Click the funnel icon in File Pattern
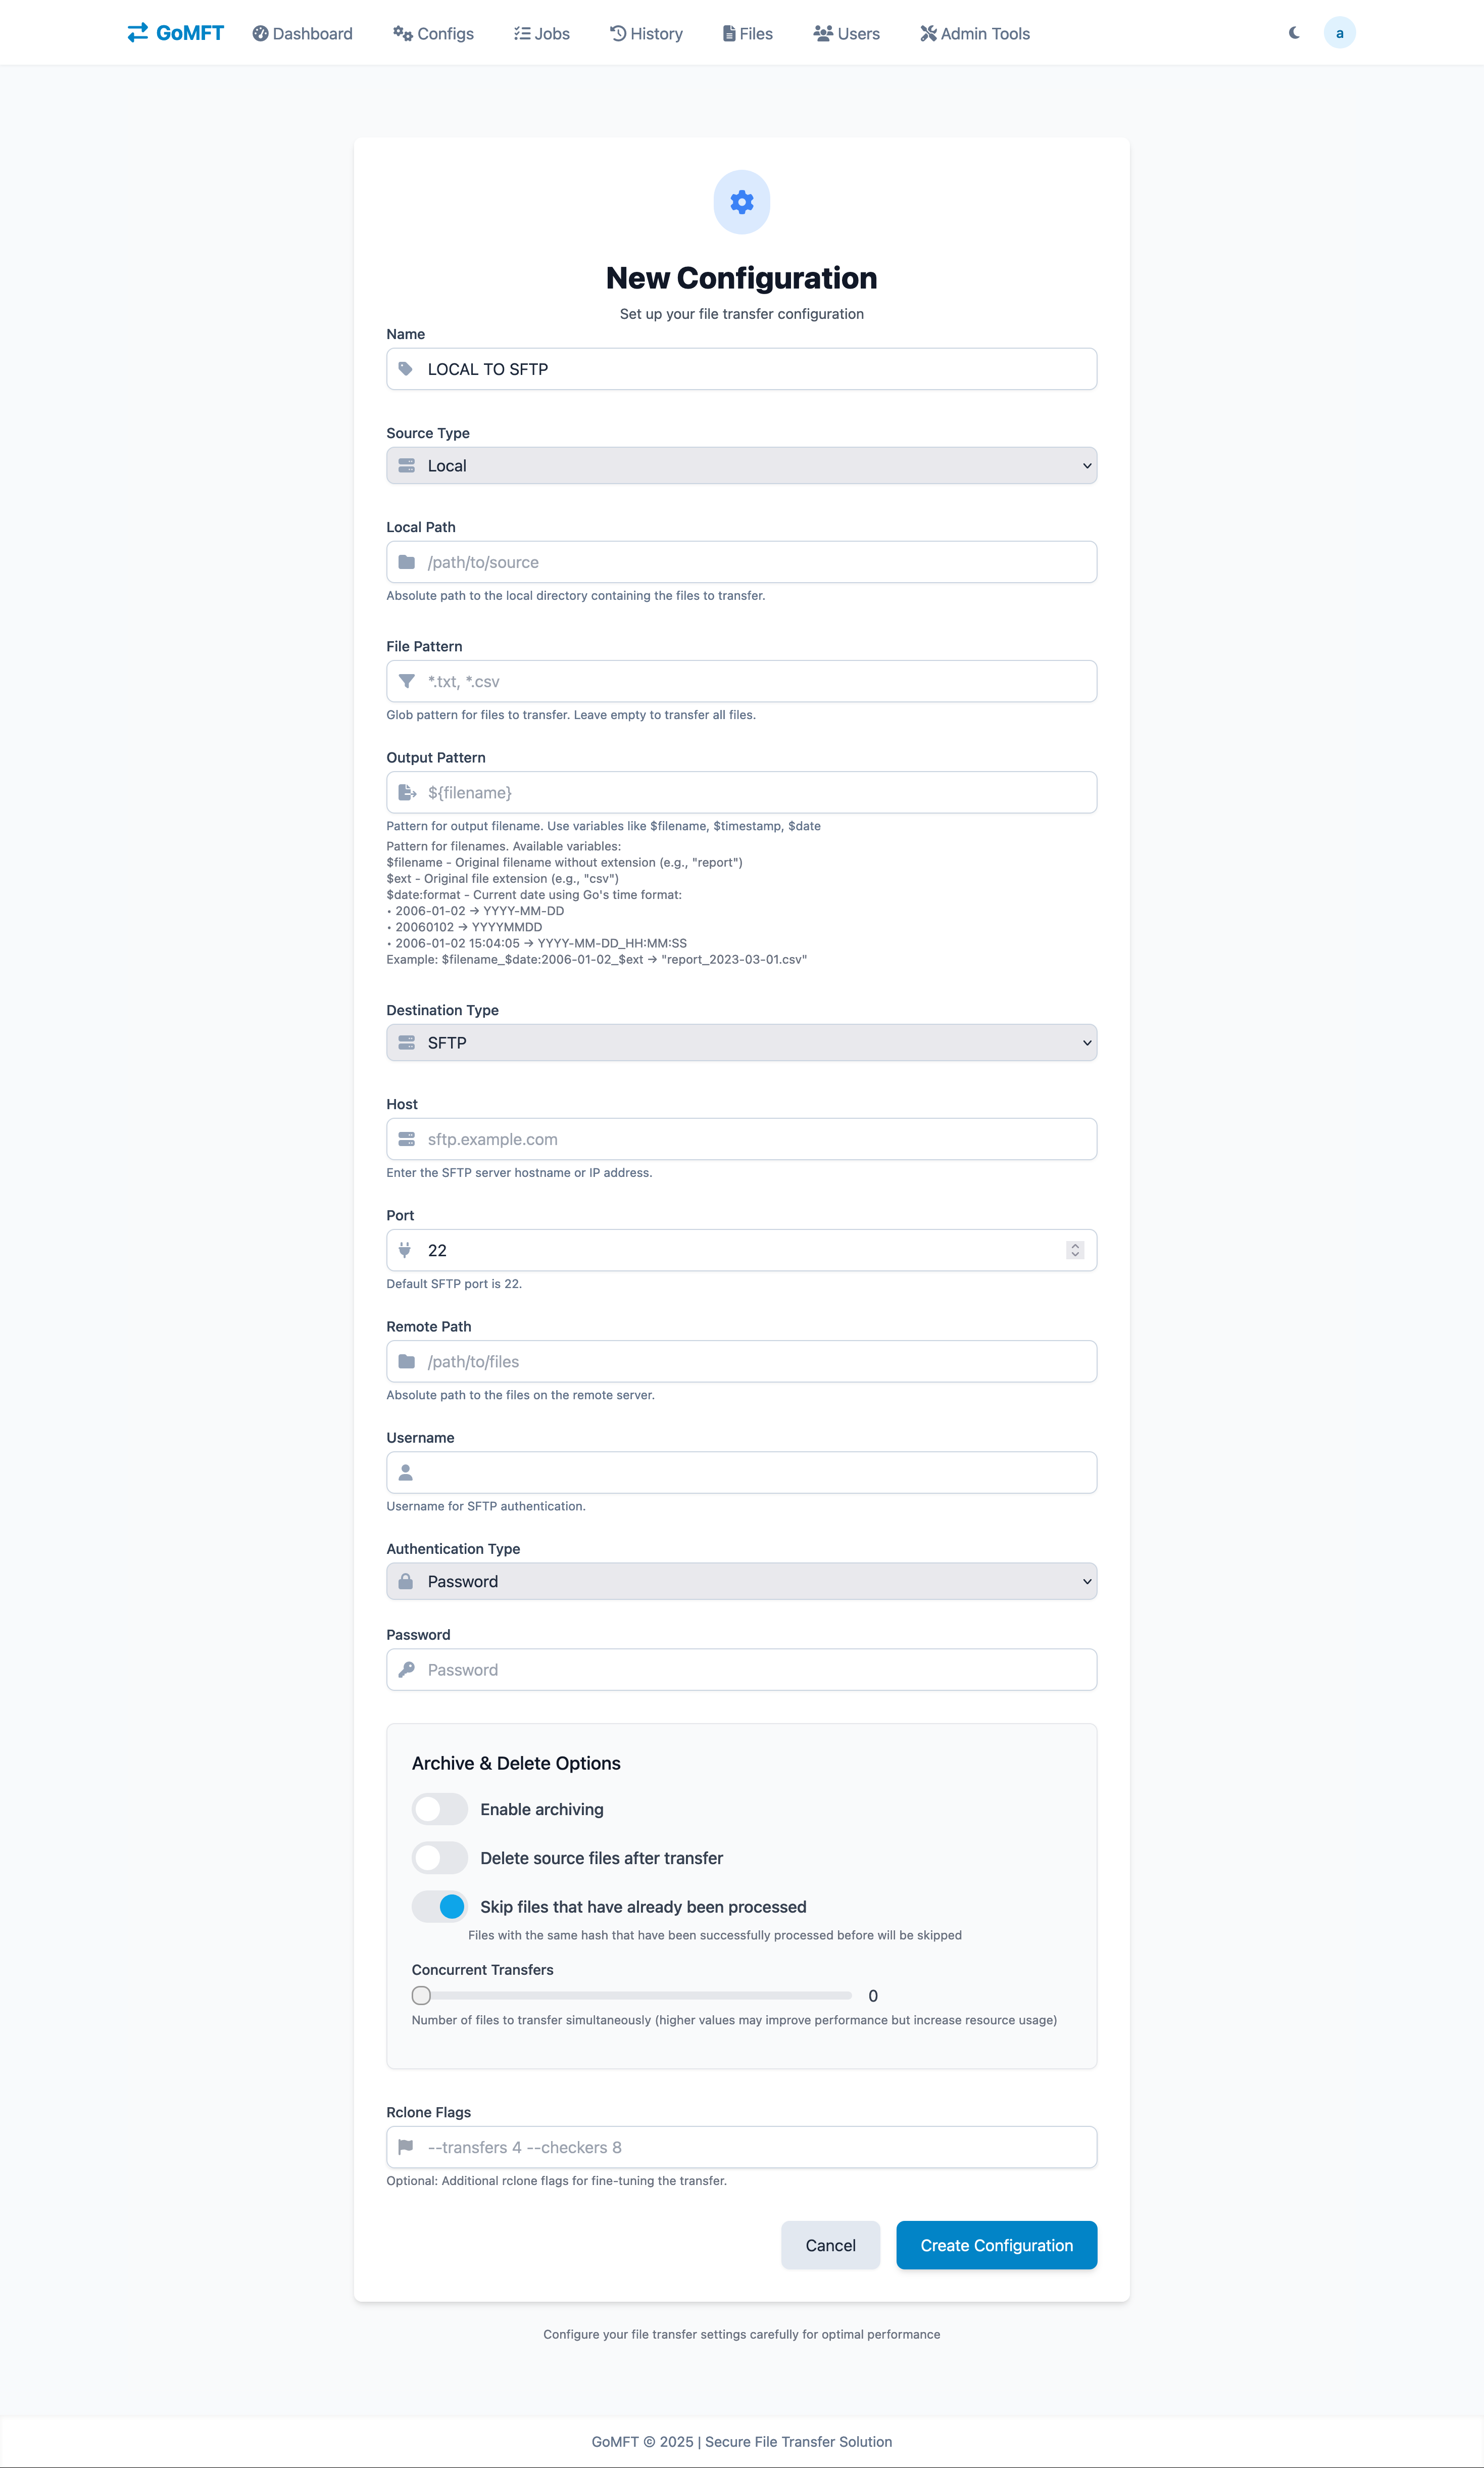The width and height of the screenshot is (1484, 2468). coord(406,681)
